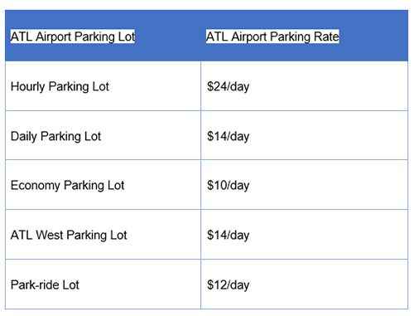Click the 'Park-ride Lot' cell
The height and width of the screenshot is (316, 414).
[x=103, y=284]
